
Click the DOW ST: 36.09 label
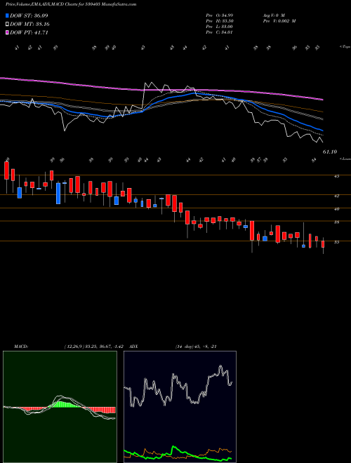tap(29, 15)
